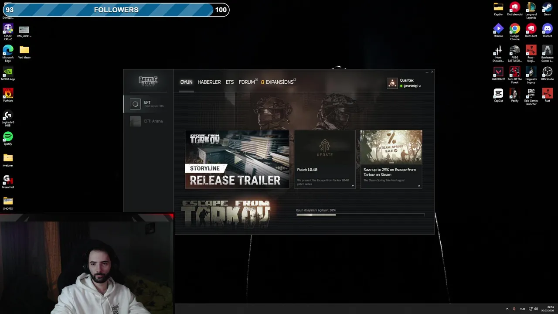The width and height of the screenshot is (558, 314).
Task: Open the FORUM external link tab
Action: [x=248, y=82]
